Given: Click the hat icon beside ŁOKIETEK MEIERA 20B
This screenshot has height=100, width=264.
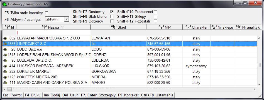Looking at the screenshot, I should pyautogui.click(x=5, y=77).
